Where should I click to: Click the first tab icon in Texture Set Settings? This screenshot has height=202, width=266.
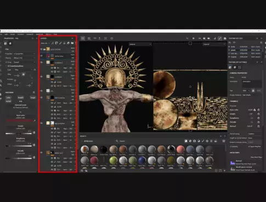point(230,67)
